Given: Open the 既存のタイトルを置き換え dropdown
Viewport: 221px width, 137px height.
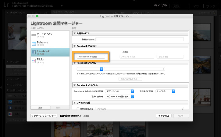Looking at the screenshot, I should point(119,97).
